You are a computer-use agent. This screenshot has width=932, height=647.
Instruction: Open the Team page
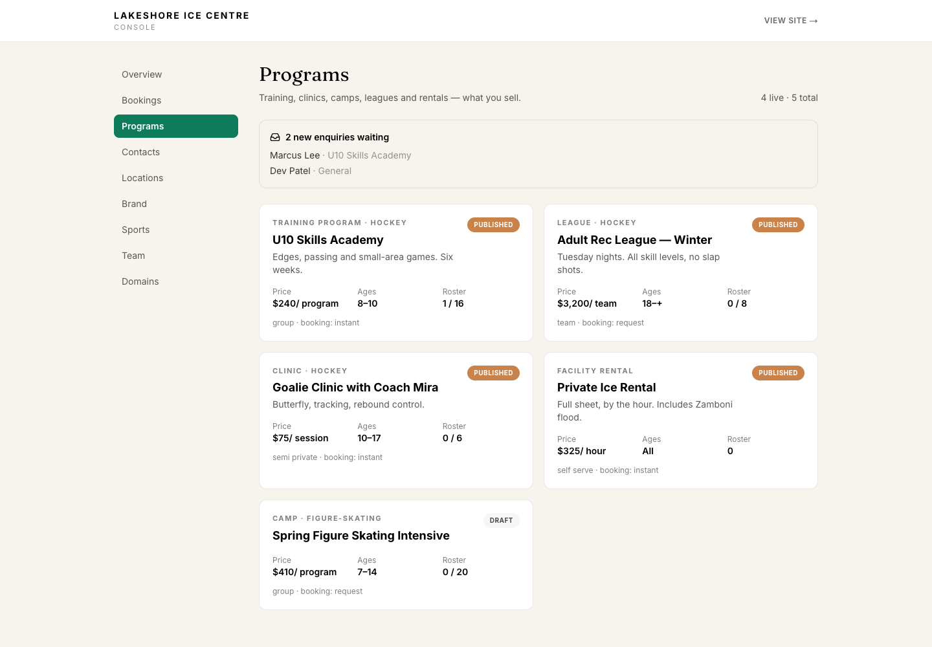[176, 256]
